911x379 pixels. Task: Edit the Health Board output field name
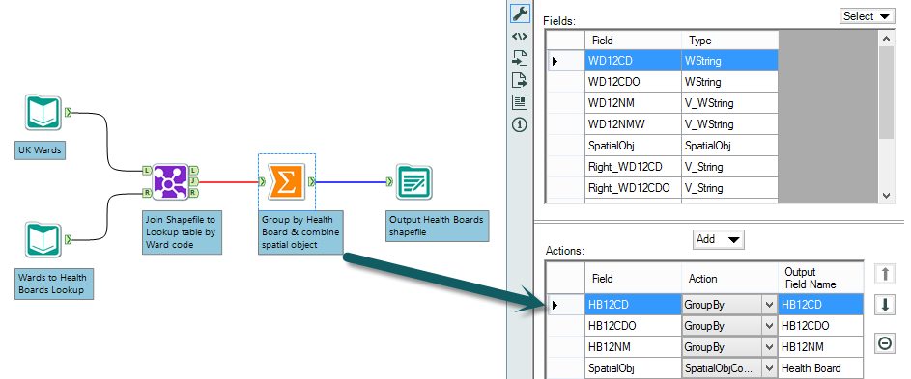[820, 368]
